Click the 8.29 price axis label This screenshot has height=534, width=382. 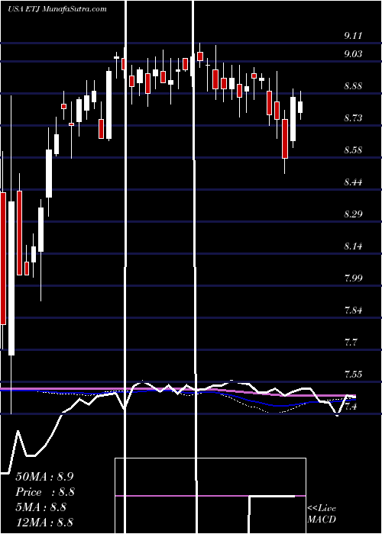[x=353, y=214]
